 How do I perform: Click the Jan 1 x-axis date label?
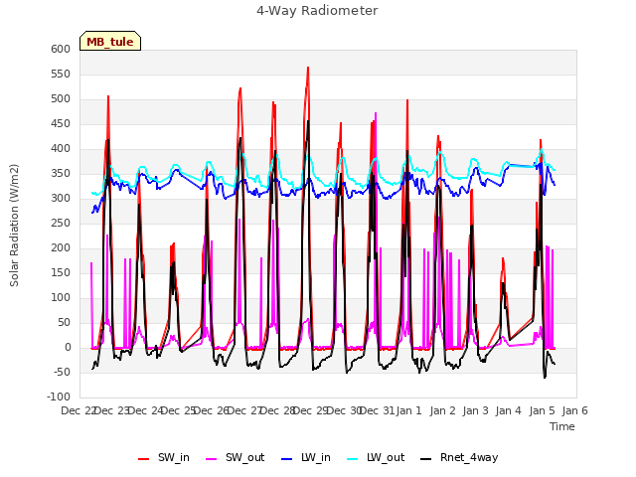409,410
